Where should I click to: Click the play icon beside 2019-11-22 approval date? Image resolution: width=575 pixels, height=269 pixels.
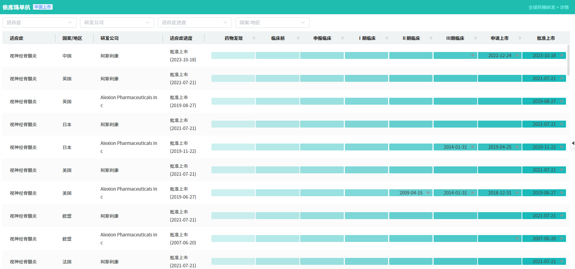tap(561, 147)
